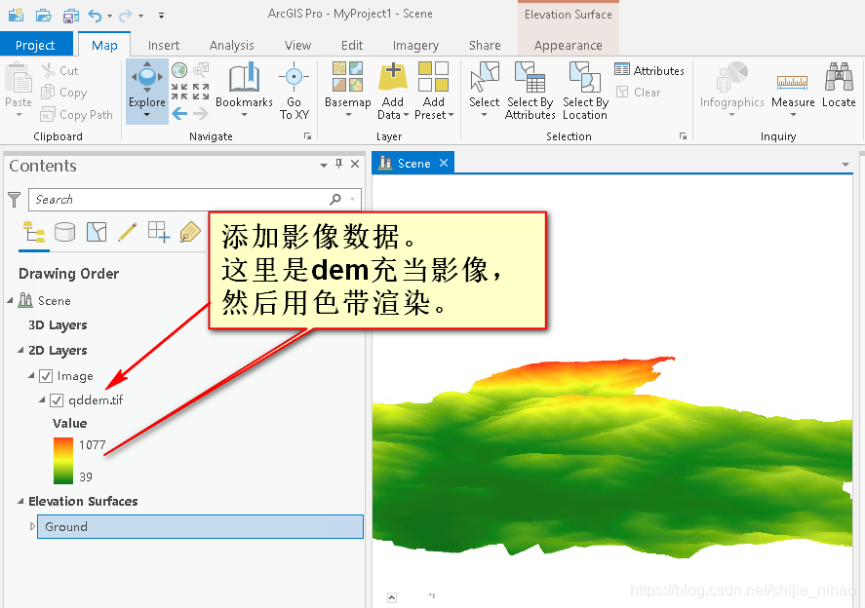Click the qddem.tif color ramp
This screenshot has height=608, width=865.
(x=62, y=459)
